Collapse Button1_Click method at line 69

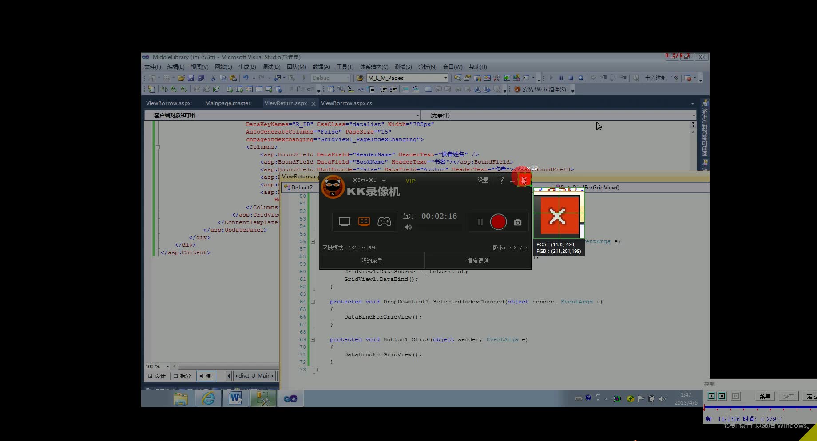coord(313,339)
